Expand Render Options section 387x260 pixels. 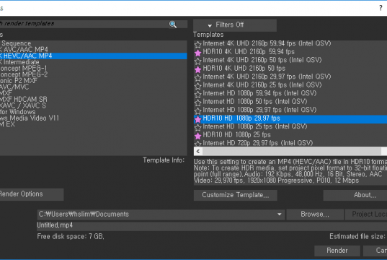pos(32,194)
